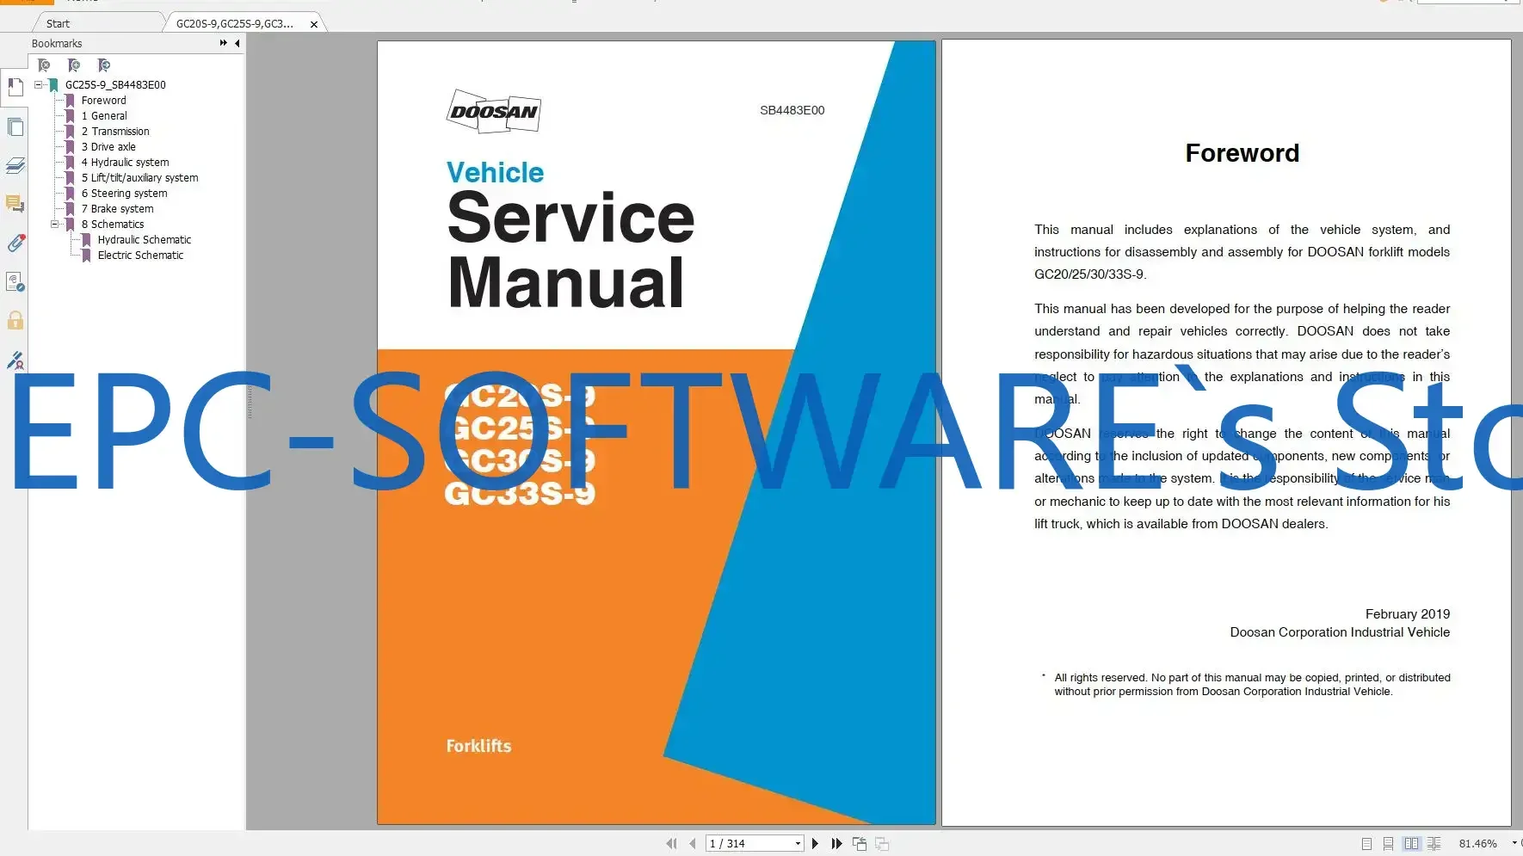The width and height of the screenshot is (1523, 856).
Task: Open the page number dropdown
Action: 798,844
